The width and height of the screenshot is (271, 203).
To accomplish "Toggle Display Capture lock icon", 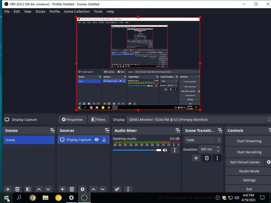I will (104, 140).
